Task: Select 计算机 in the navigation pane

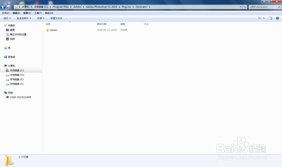Action: pos(12,66)
